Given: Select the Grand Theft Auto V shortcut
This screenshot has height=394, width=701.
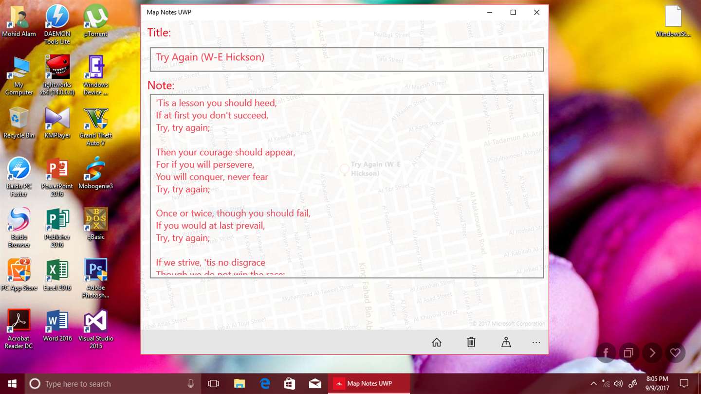Looking at the screenshot, I should point(96,126).
